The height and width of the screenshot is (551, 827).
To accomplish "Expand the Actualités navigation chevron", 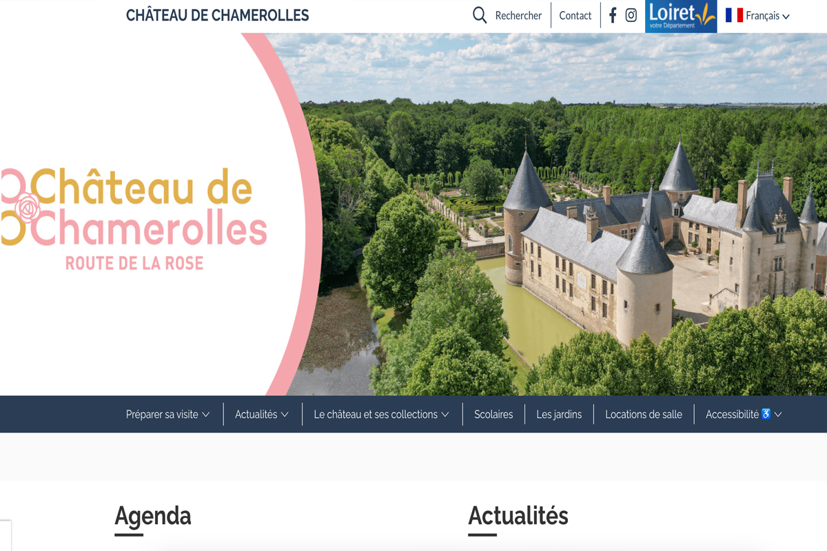I will click(x=285, y=415).
